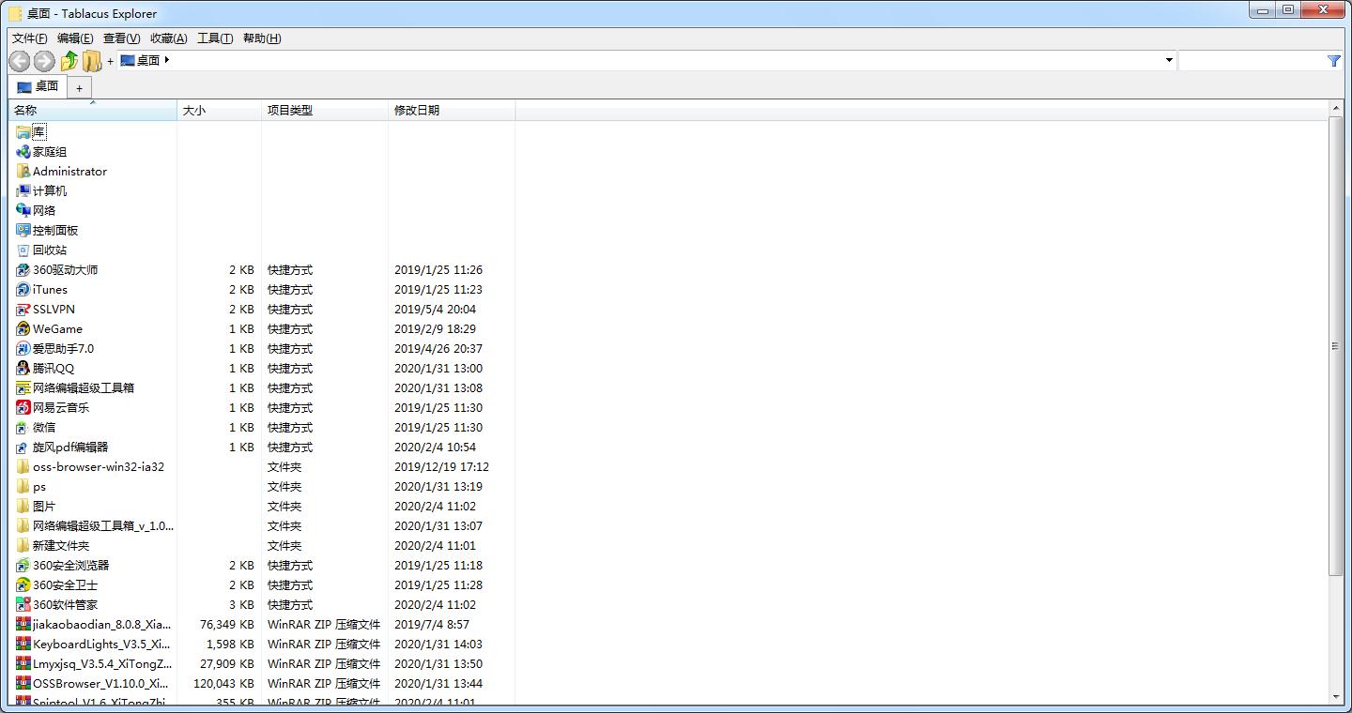Open the 文件(F) menu
Viewport: 1352px width, 713px height.
[30, 38]
